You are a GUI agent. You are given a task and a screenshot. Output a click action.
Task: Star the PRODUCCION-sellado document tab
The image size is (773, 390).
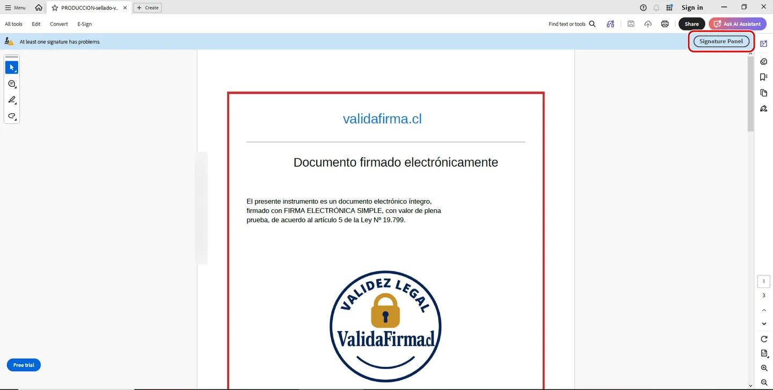point(55,8)
